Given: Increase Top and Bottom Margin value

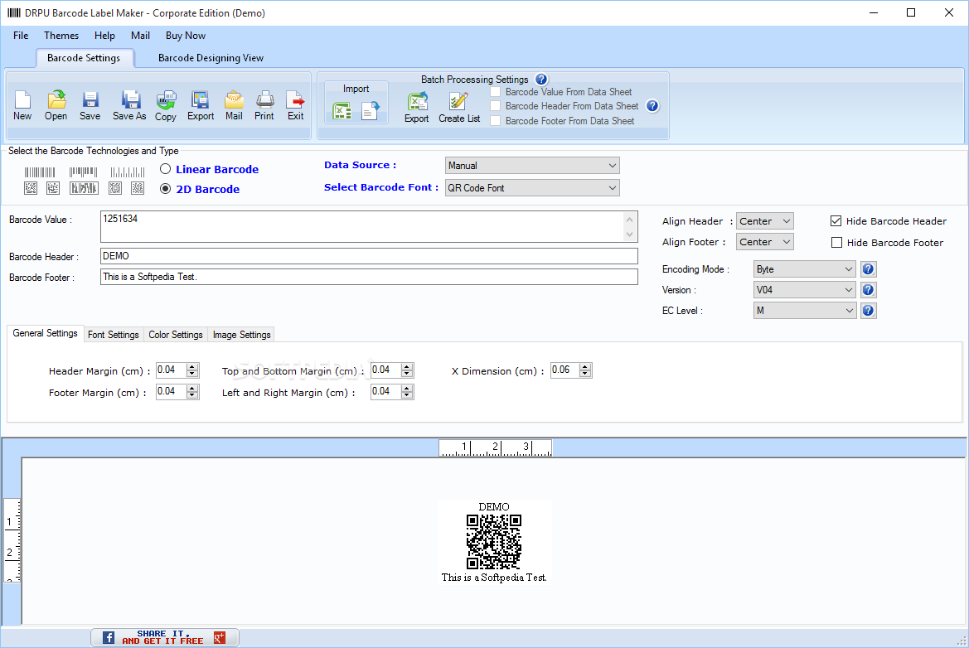Looking at the screenshot, I should [x=407, y=367].
